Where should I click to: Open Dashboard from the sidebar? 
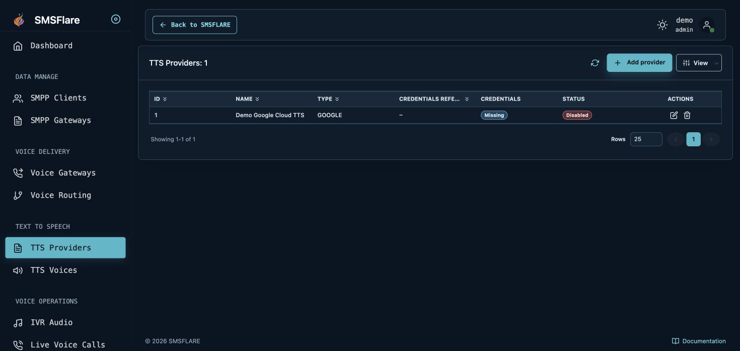point(65,46)
